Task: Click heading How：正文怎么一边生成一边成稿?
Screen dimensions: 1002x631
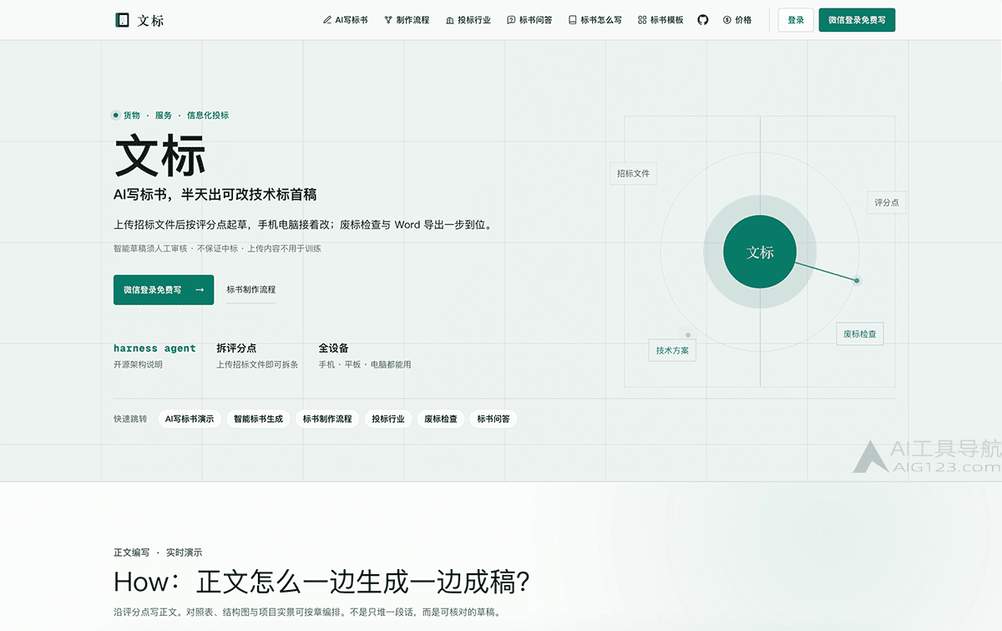Action: (x=322, y=582)
